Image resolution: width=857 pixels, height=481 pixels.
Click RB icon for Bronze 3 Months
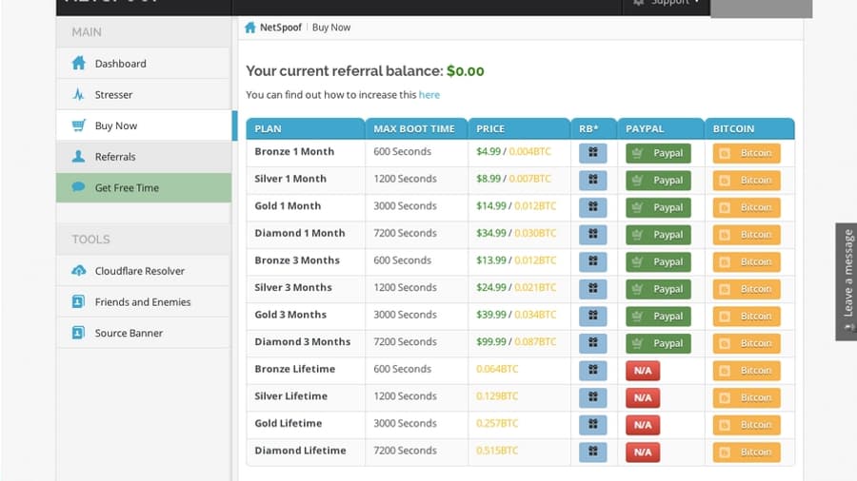[x=593, y=261]
